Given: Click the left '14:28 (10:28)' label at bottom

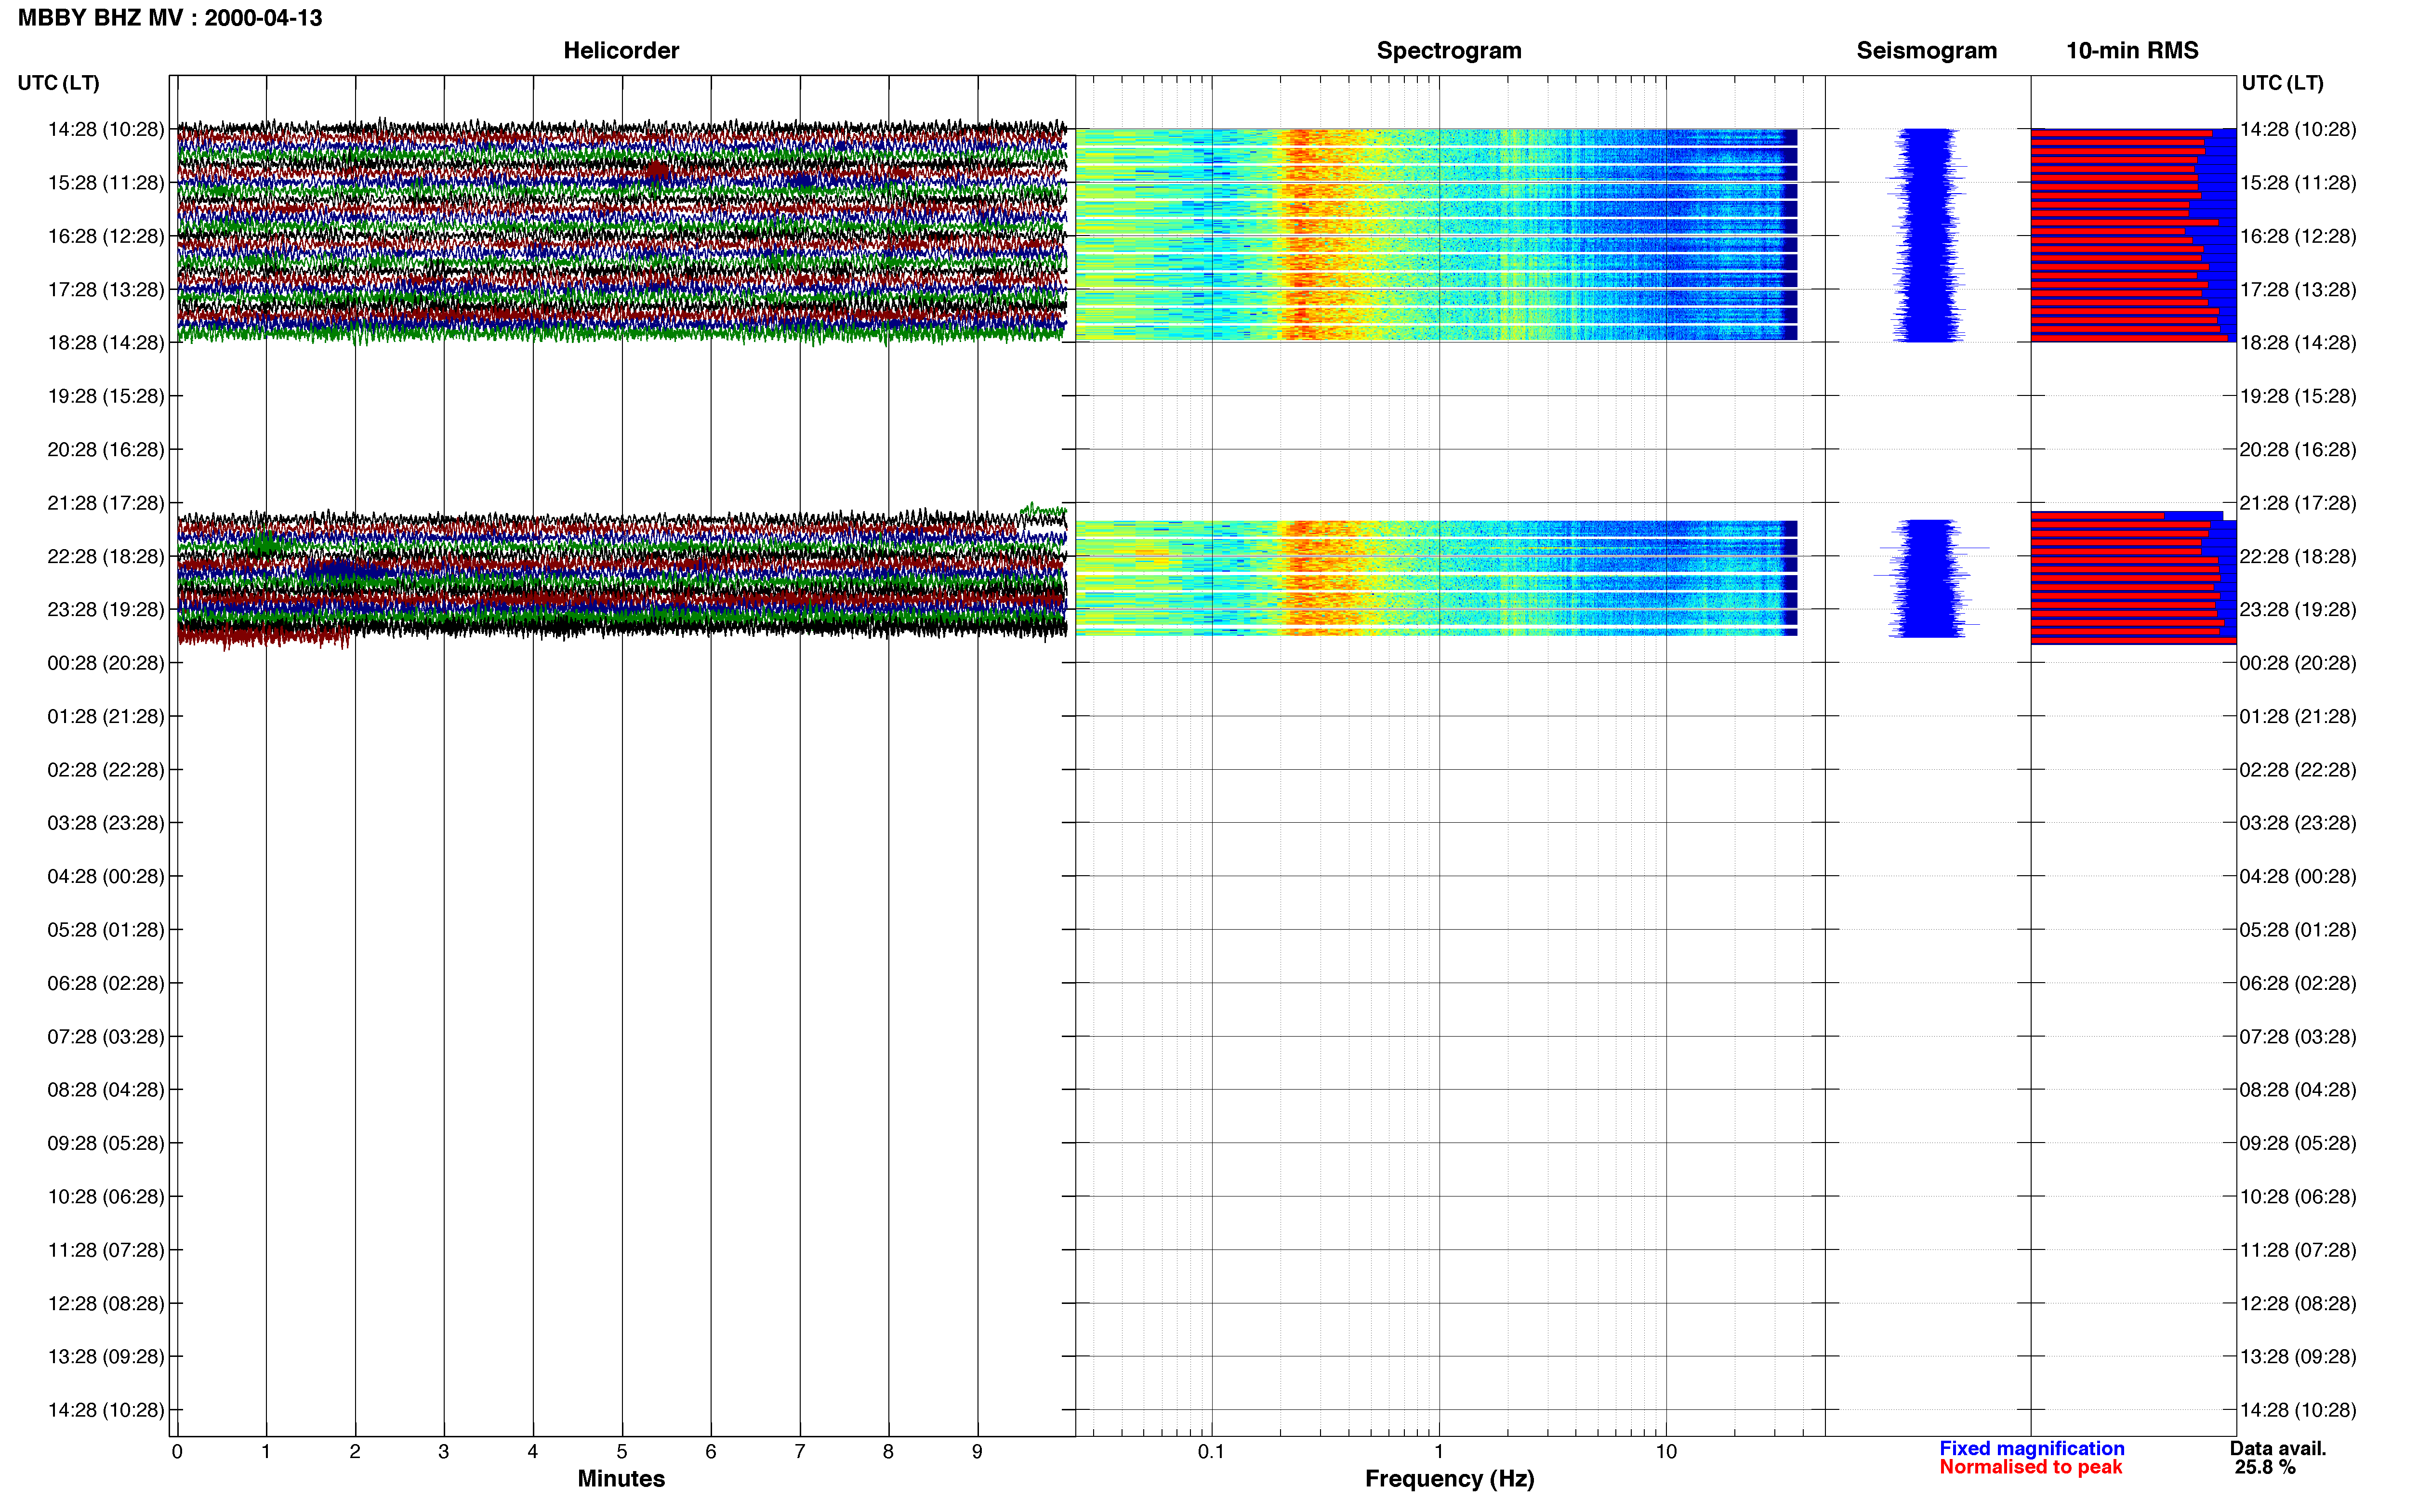Looking at the screenshot, I should (105, 1410).
